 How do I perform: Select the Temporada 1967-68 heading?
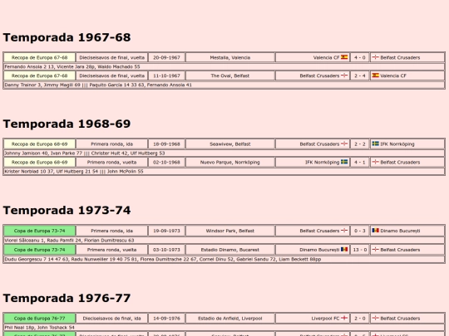click(67, 37)
